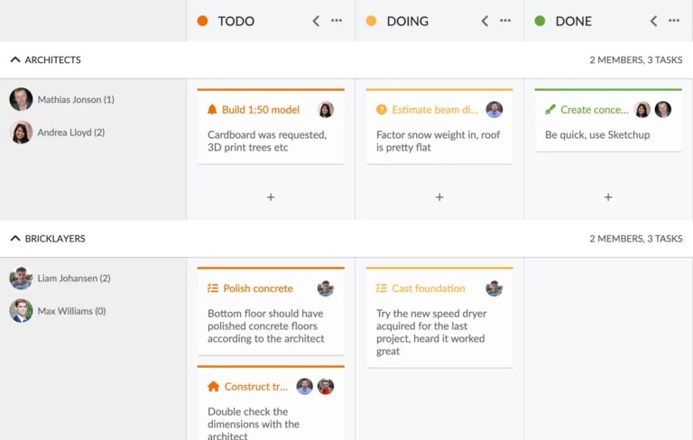
Task: Click the checklist icon on Cast foundation card
Action: (382, 289)
